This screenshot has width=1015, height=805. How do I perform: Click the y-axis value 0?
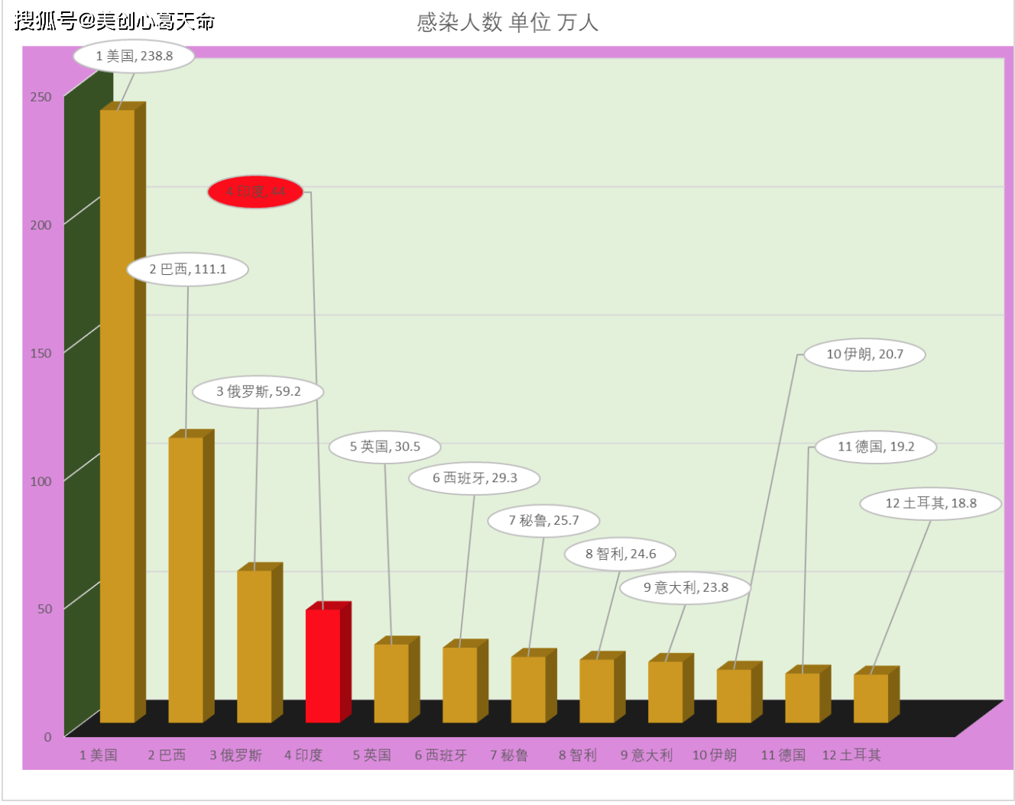point(47,738)
